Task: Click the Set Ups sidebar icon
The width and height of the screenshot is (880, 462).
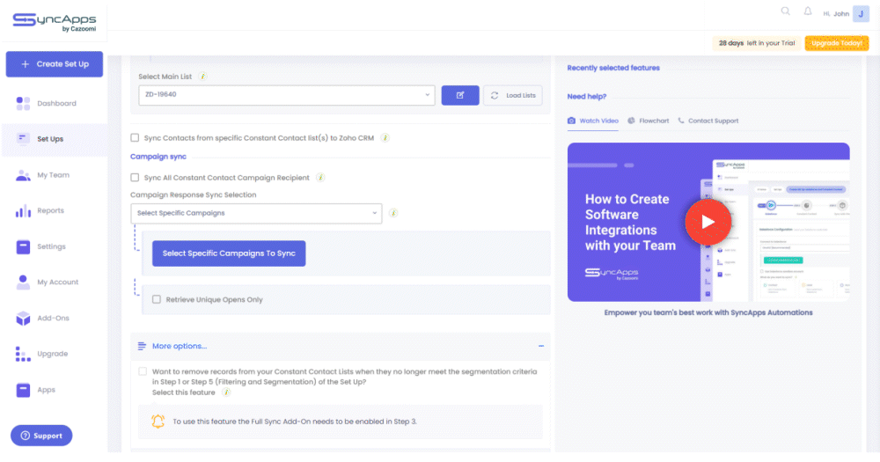Action: (23, 139)
